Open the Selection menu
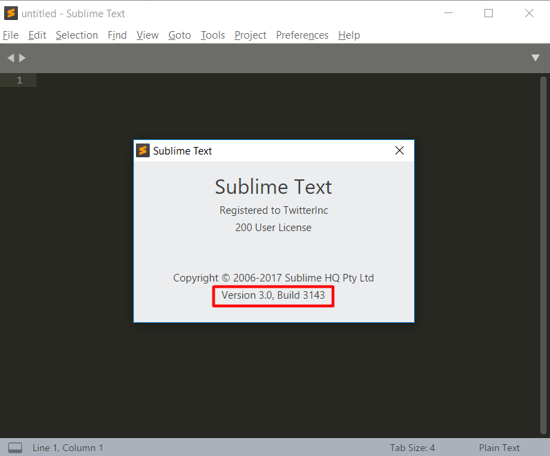This screenshot has height=456, width=550. (77, 35)
